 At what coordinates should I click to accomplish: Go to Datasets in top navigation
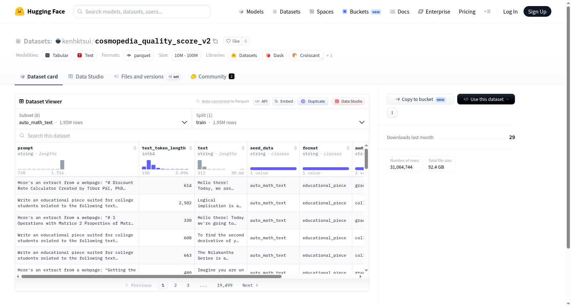coord(286,12)
